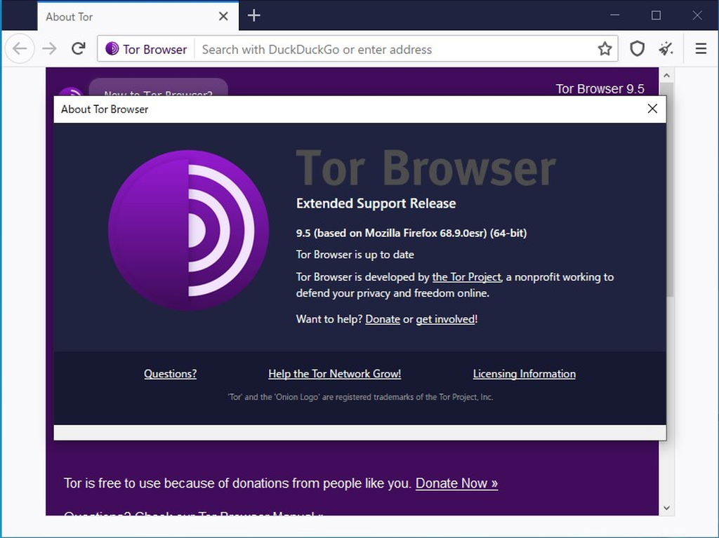Open the Tor Browser onion button in address bar
The image size is (719, 538).
pos(112,48)
